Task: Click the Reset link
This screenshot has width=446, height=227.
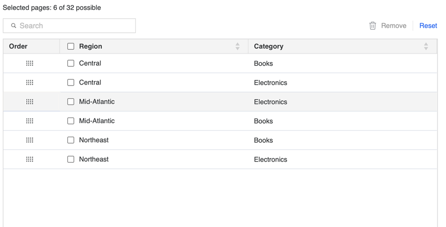Action: point(428,26)
